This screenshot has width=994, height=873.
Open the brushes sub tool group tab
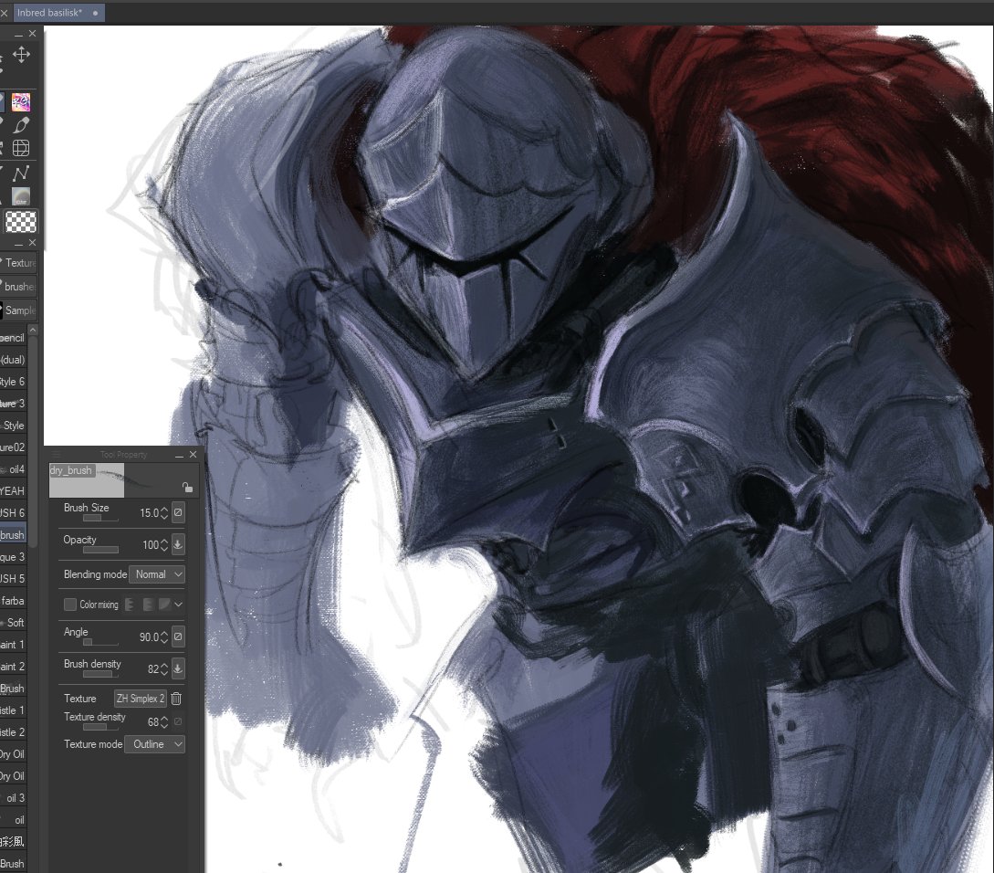pos(19,287)
